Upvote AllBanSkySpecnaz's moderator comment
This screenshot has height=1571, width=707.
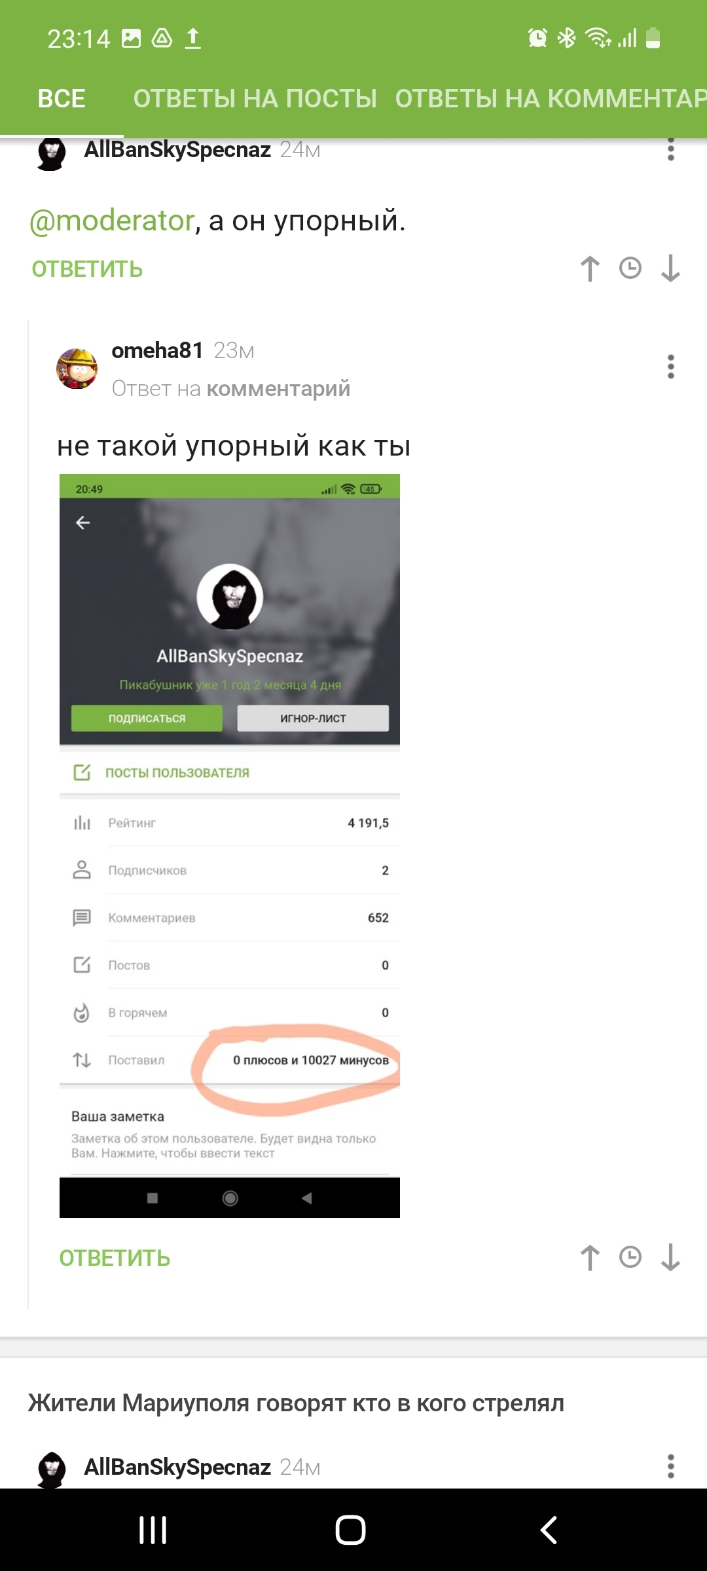click(x=590, y=268)
